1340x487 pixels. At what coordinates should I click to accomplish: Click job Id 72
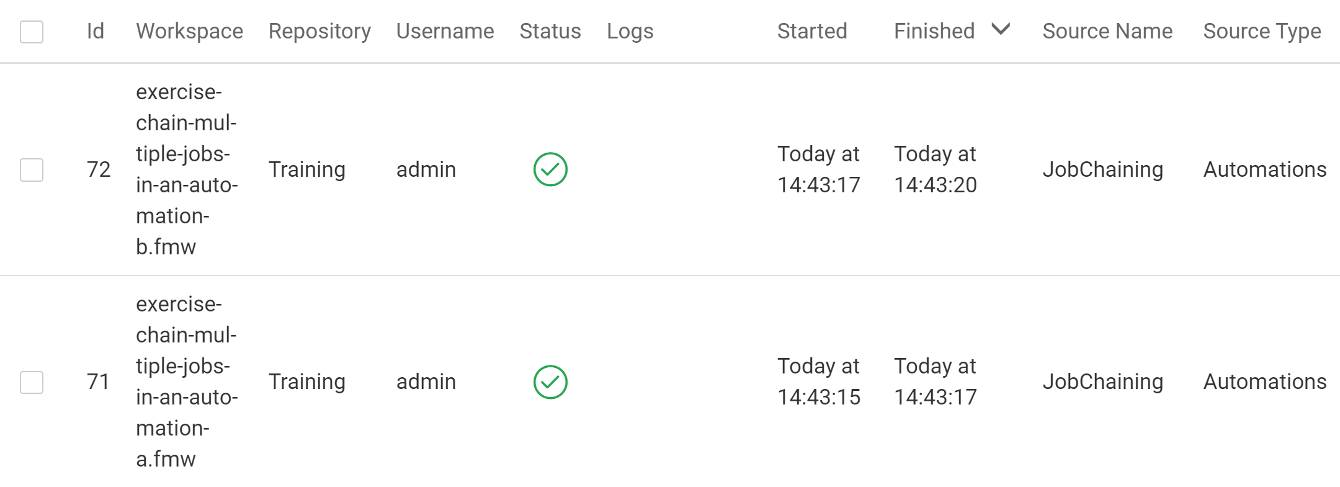pyautogui.click(x=98, y=169)
